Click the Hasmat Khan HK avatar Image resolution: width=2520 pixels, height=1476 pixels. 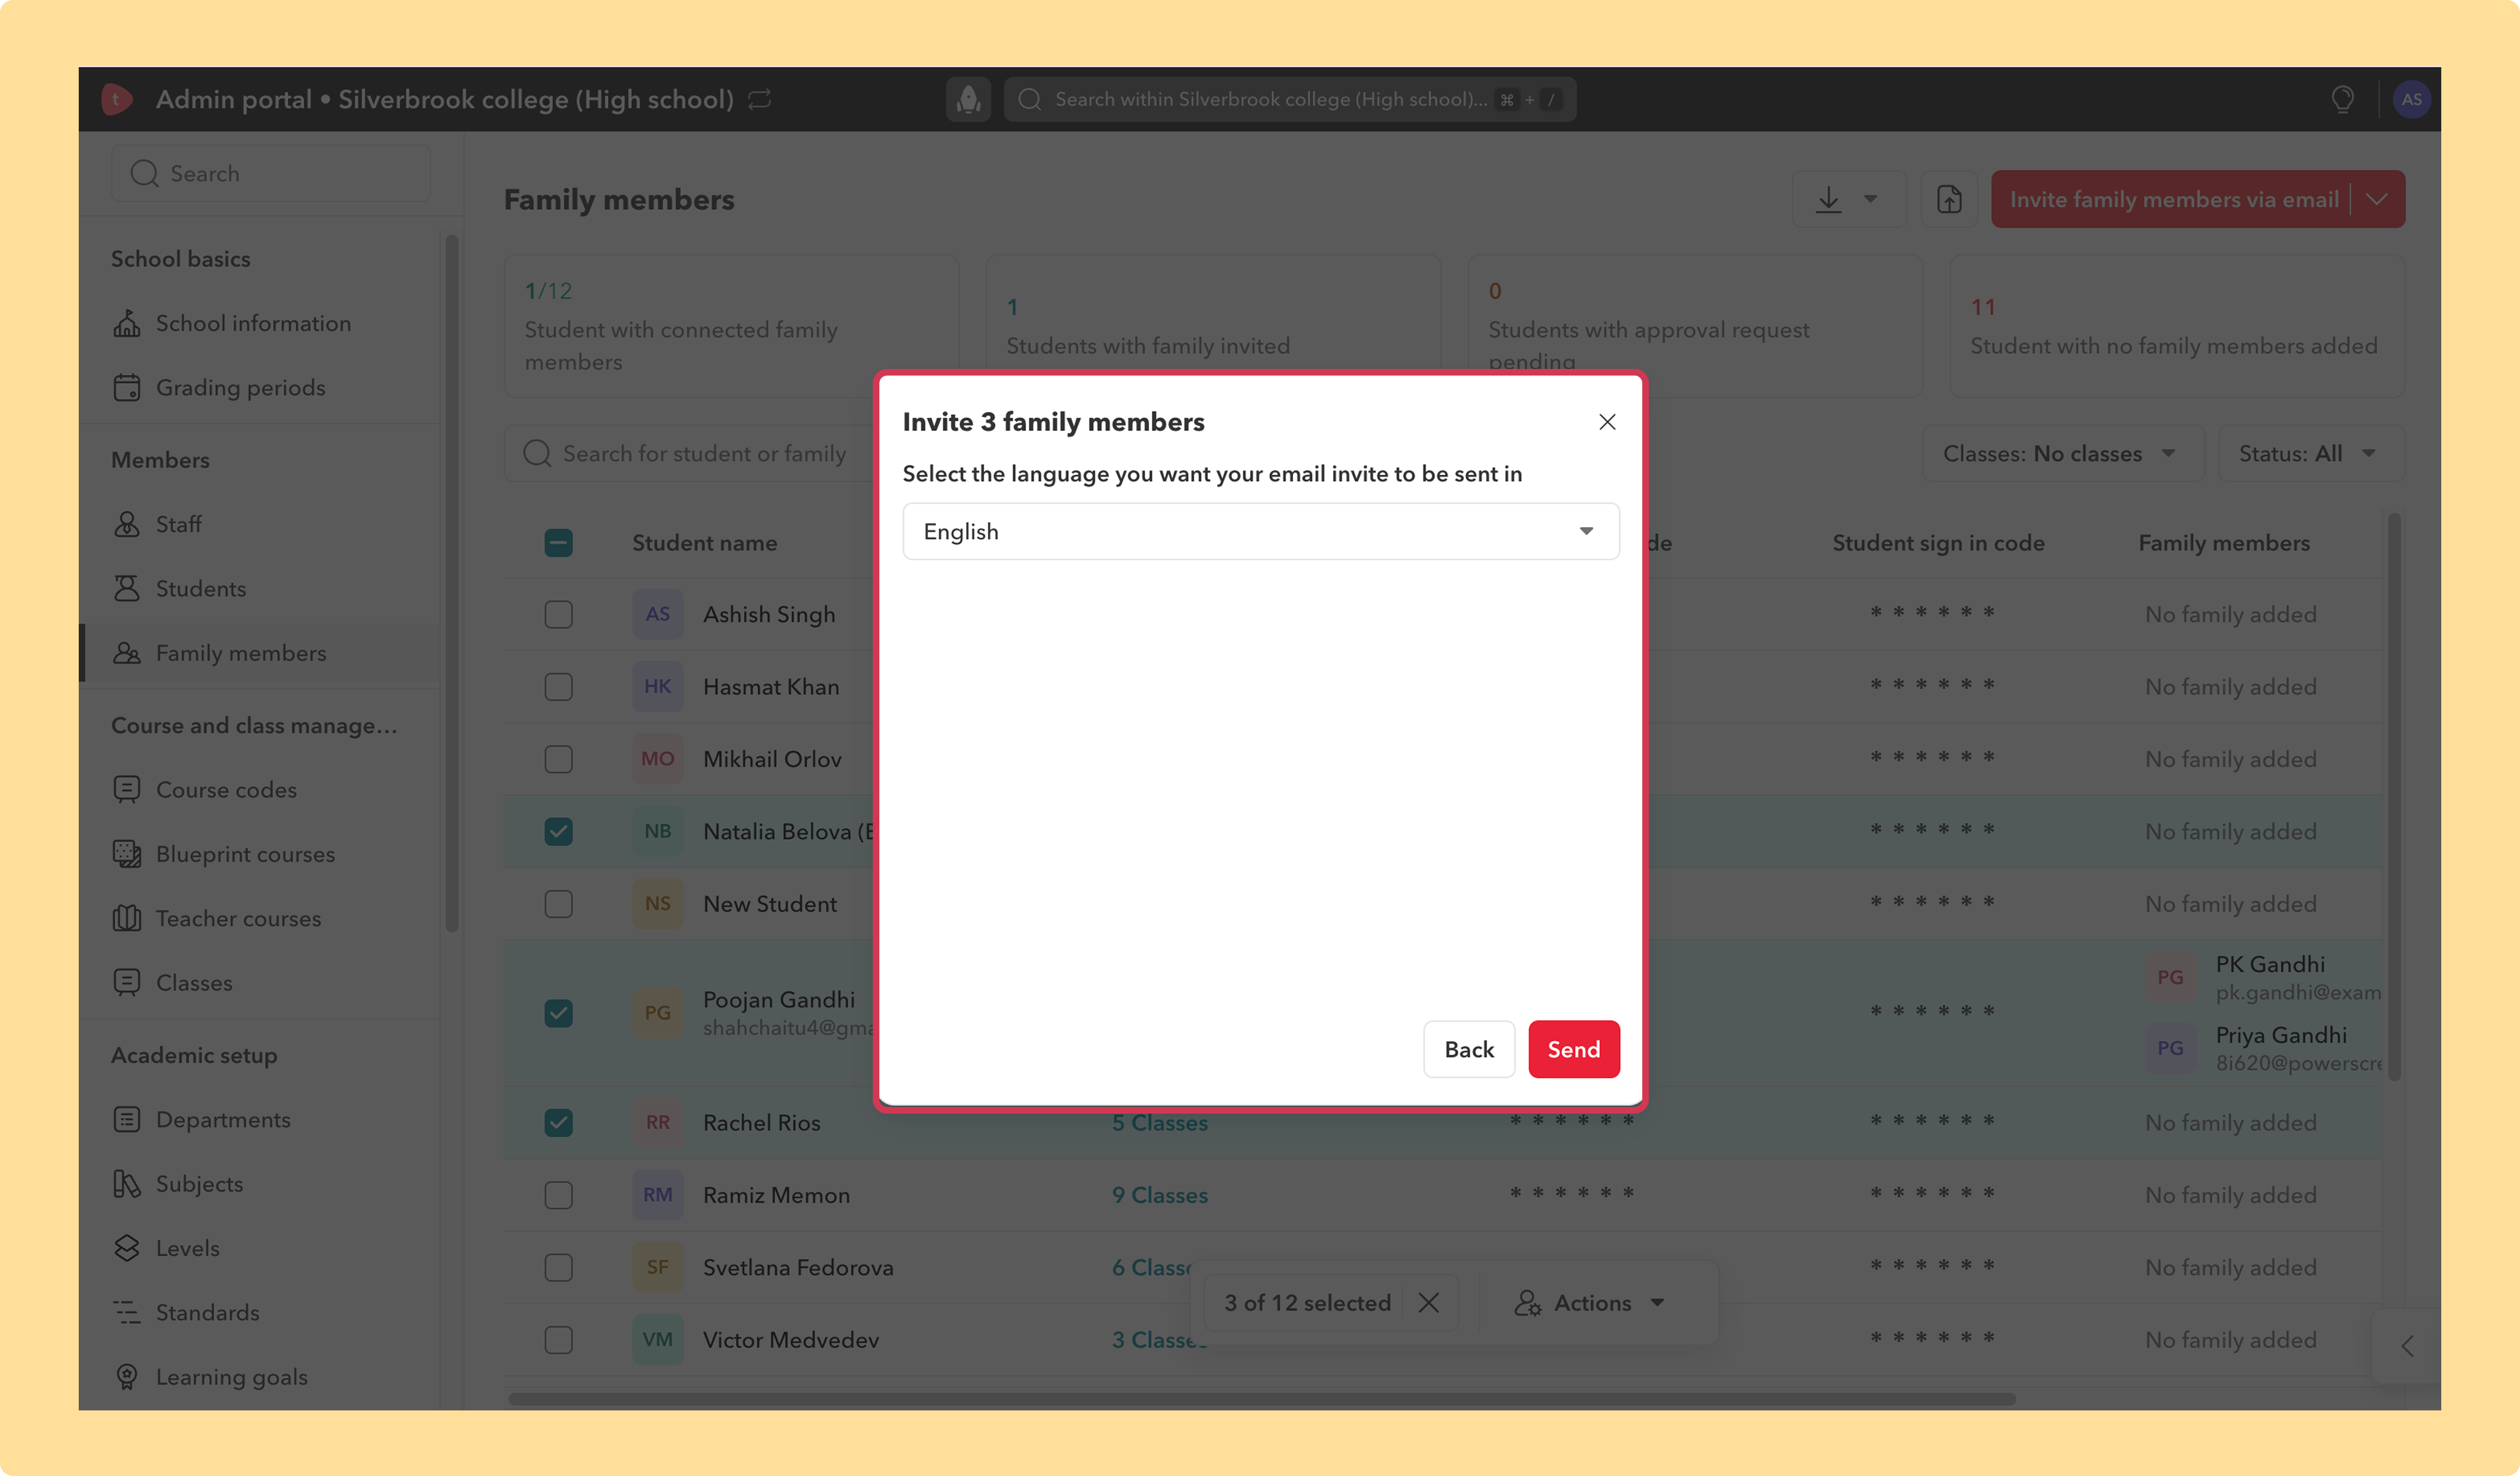tap(657, 686)
